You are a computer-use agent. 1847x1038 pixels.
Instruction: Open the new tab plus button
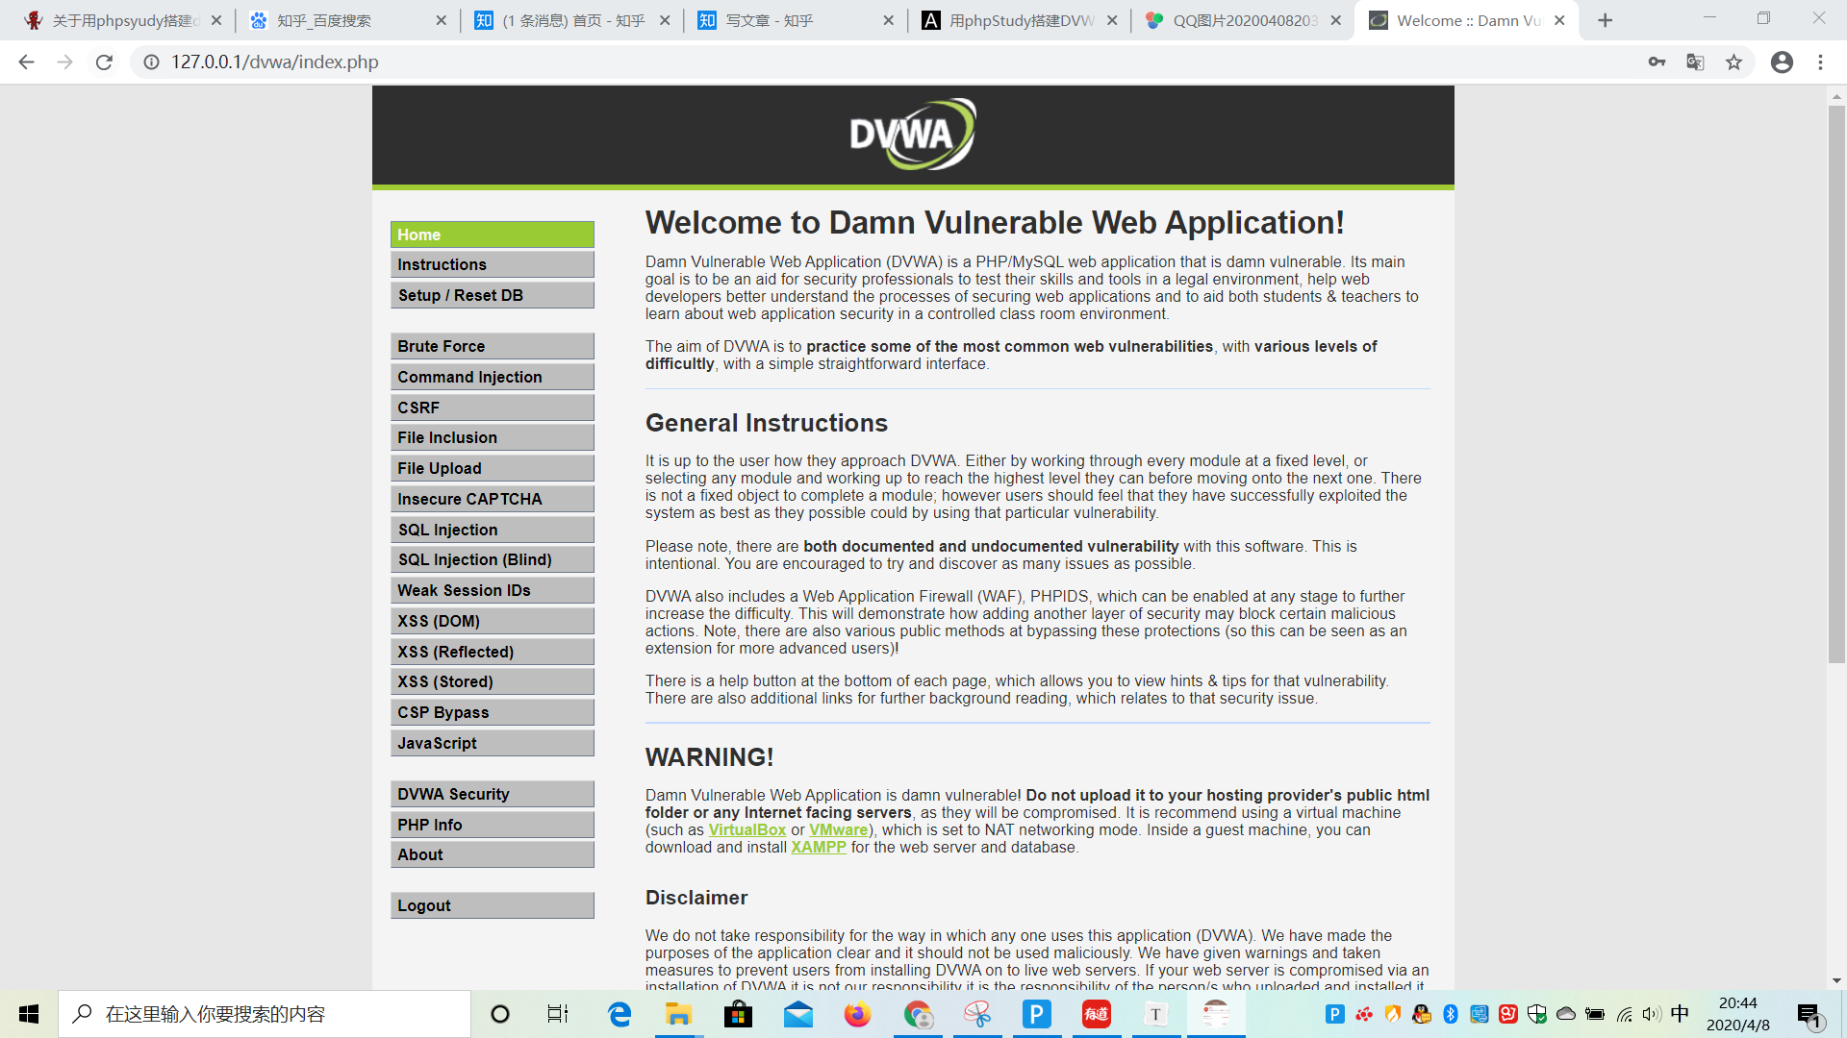click(1605, 20)
